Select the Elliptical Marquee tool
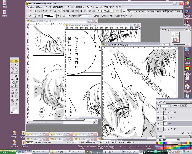The height and width of the screenshot is (154, 192). (x=13, y=65)
